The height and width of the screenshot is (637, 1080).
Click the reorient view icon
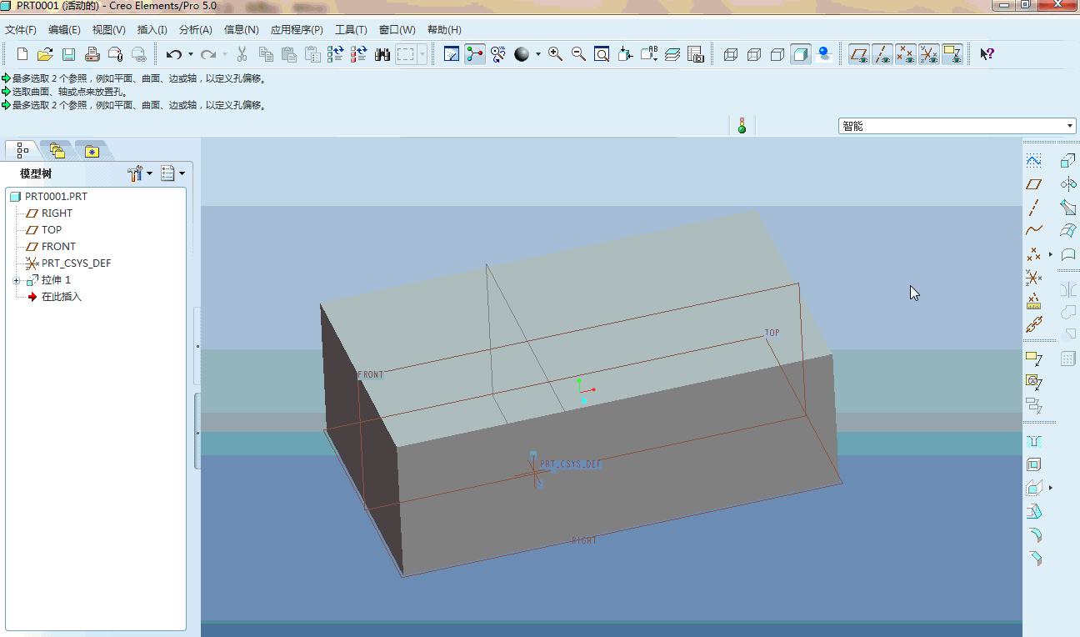click(626, 54)
